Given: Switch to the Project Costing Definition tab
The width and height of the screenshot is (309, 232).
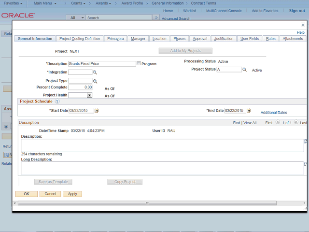Looking at the screenshot, I should coord(79,39).
